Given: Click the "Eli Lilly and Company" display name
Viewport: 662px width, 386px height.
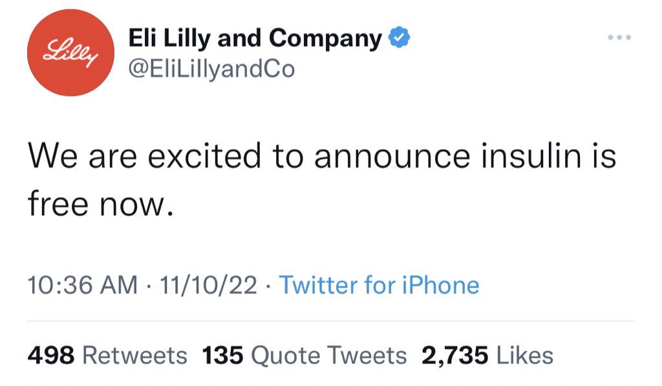Looking at the screenshot, I should [x=255, y=39].
